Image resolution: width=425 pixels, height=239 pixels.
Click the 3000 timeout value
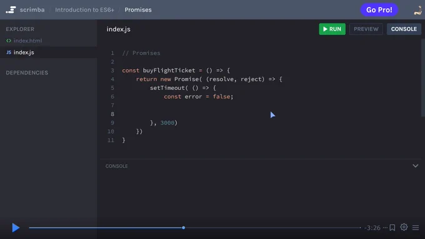click(167, 122)
